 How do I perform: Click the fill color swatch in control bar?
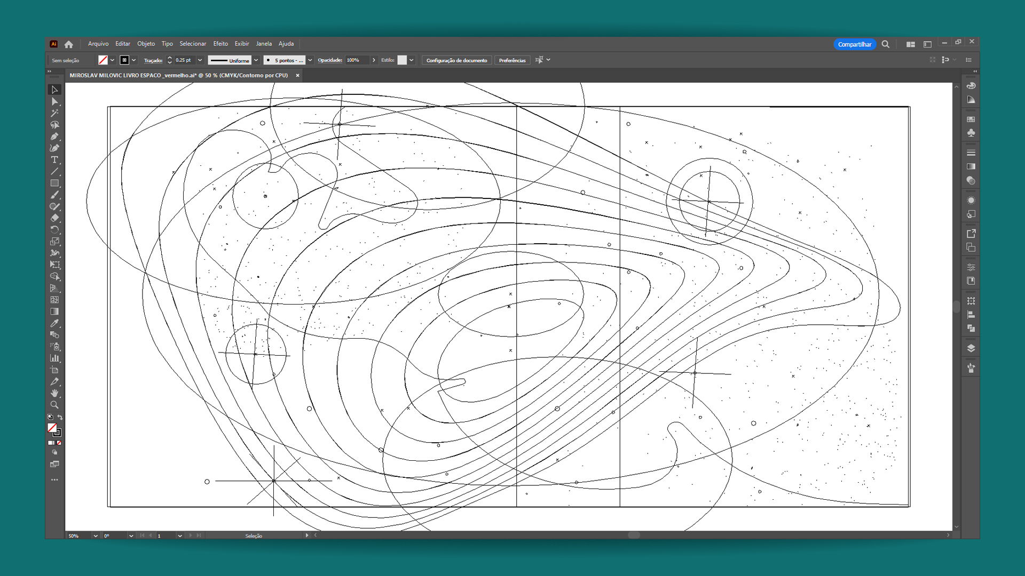coord(103,60)
